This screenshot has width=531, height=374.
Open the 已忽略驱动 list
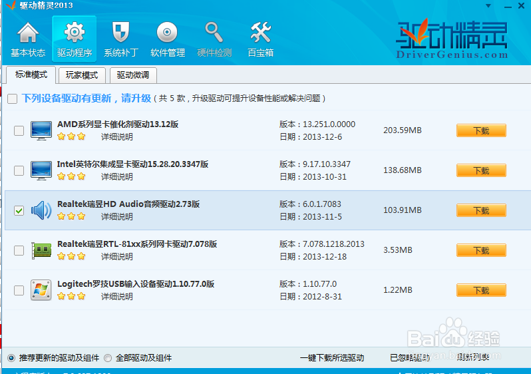(x=410, y=358)
